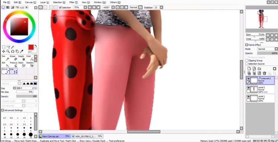Activate the zoom magnifier tool
Screen dimensions: 278x142
point(8,51)
